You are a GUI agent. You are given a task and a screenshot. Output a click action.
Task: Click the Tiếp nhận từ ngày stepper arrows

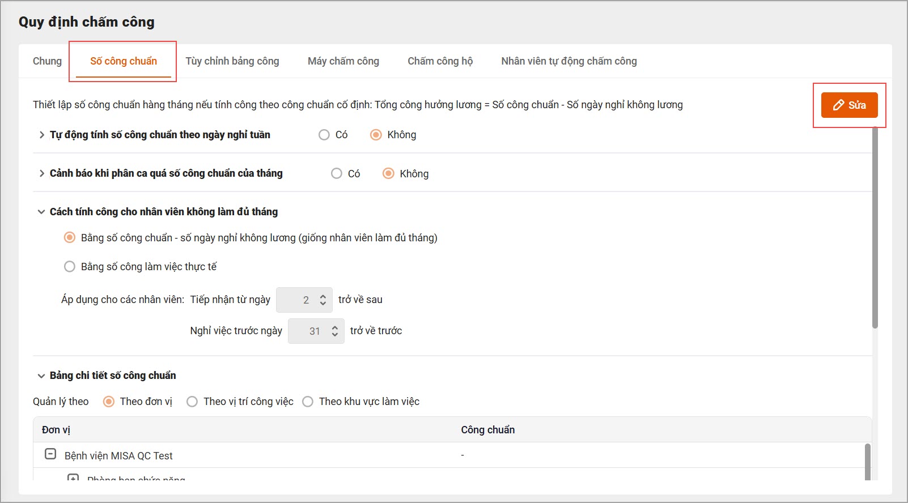coord(323,300)
